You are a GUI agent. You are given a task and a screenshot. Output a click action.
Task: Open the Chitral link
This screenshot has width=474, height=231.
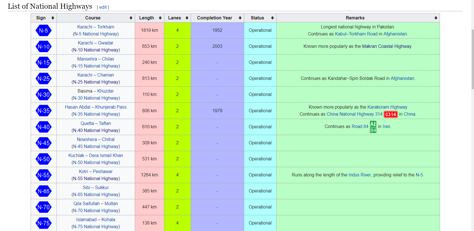pyautogui.click(x=108, y=139)
